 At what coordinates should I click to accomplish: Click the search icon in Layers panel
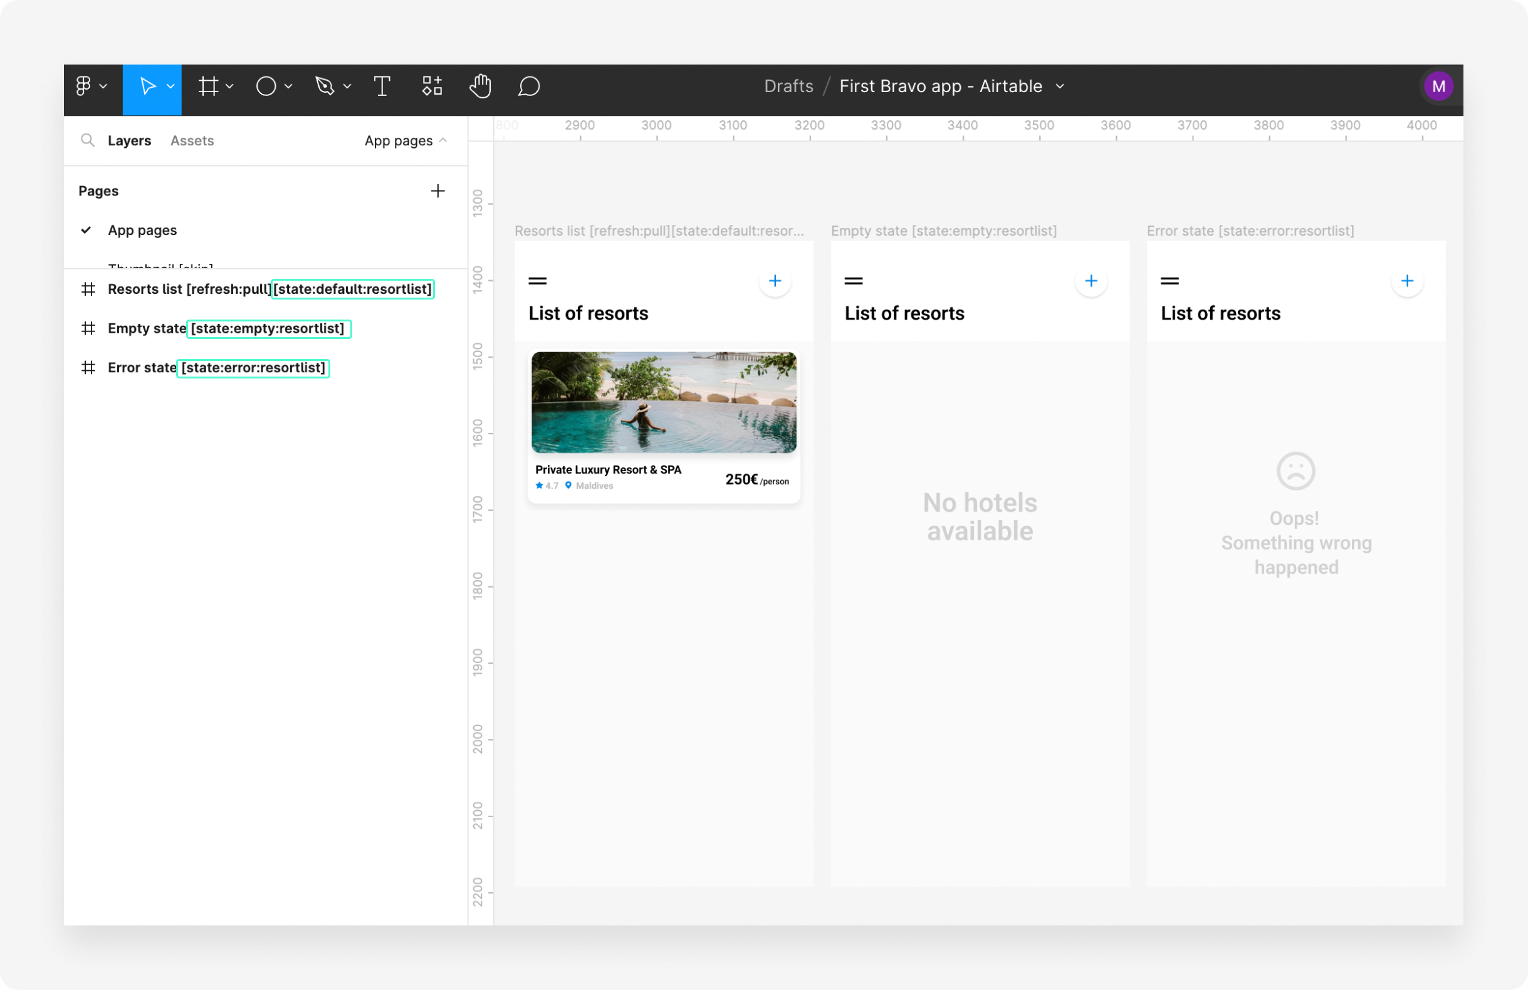pos(88,140)
